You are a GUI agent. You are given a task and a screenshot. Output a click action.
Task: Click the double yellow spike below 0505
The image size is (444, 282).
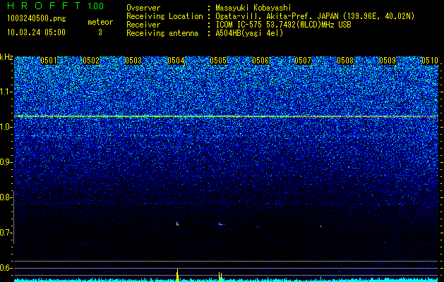point(220,277)
